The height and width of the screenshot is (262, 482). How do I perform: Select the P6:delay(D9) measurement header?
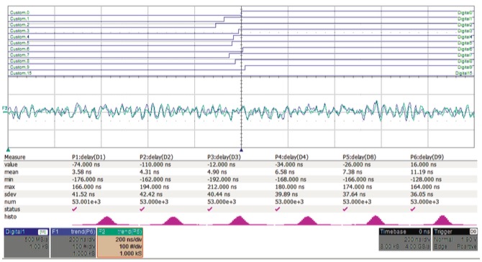(x=427, y=157)
